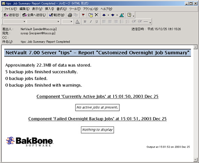Toggle bold formatting
Viewport: 199px width, 163px height.
(85, 22)
